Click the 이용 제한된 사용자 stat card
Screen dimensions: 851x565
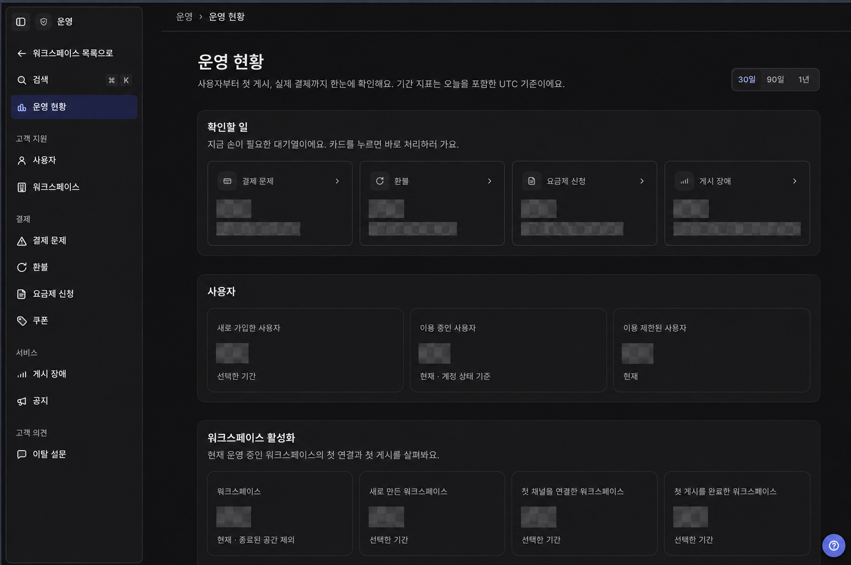tap(712, 350)
